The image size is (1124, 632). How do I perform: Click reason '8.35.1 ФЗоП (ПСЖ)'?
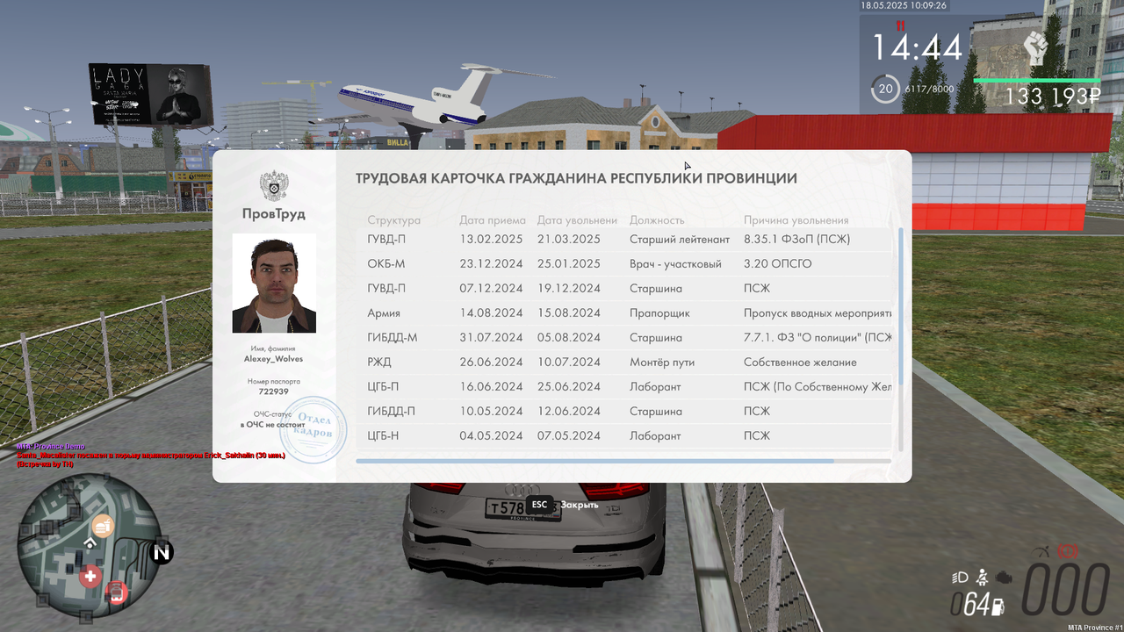796,240
